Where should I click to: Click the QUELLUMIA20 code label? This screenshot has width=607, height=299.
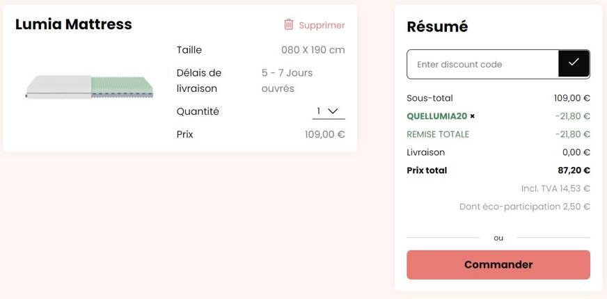[x=436, y=116]
